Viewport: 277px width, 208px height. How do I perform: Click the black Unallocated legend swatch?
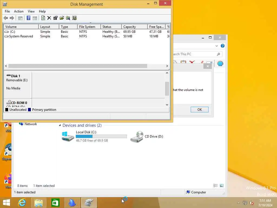[7, 110]
